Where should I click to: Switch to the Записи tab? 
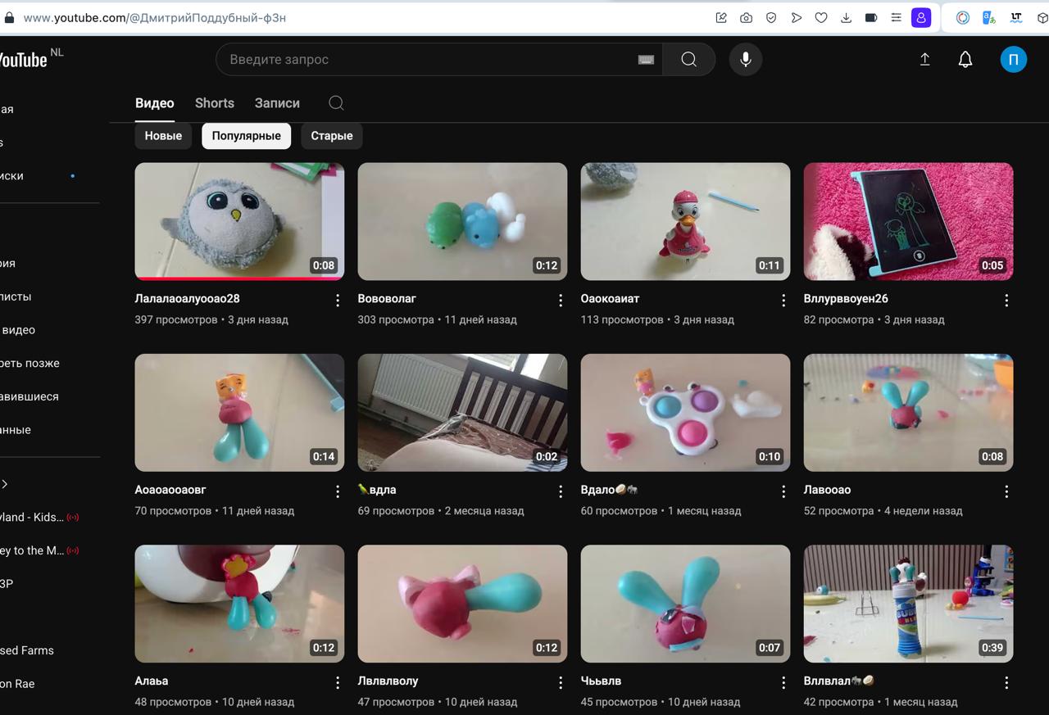coord(277,103)
